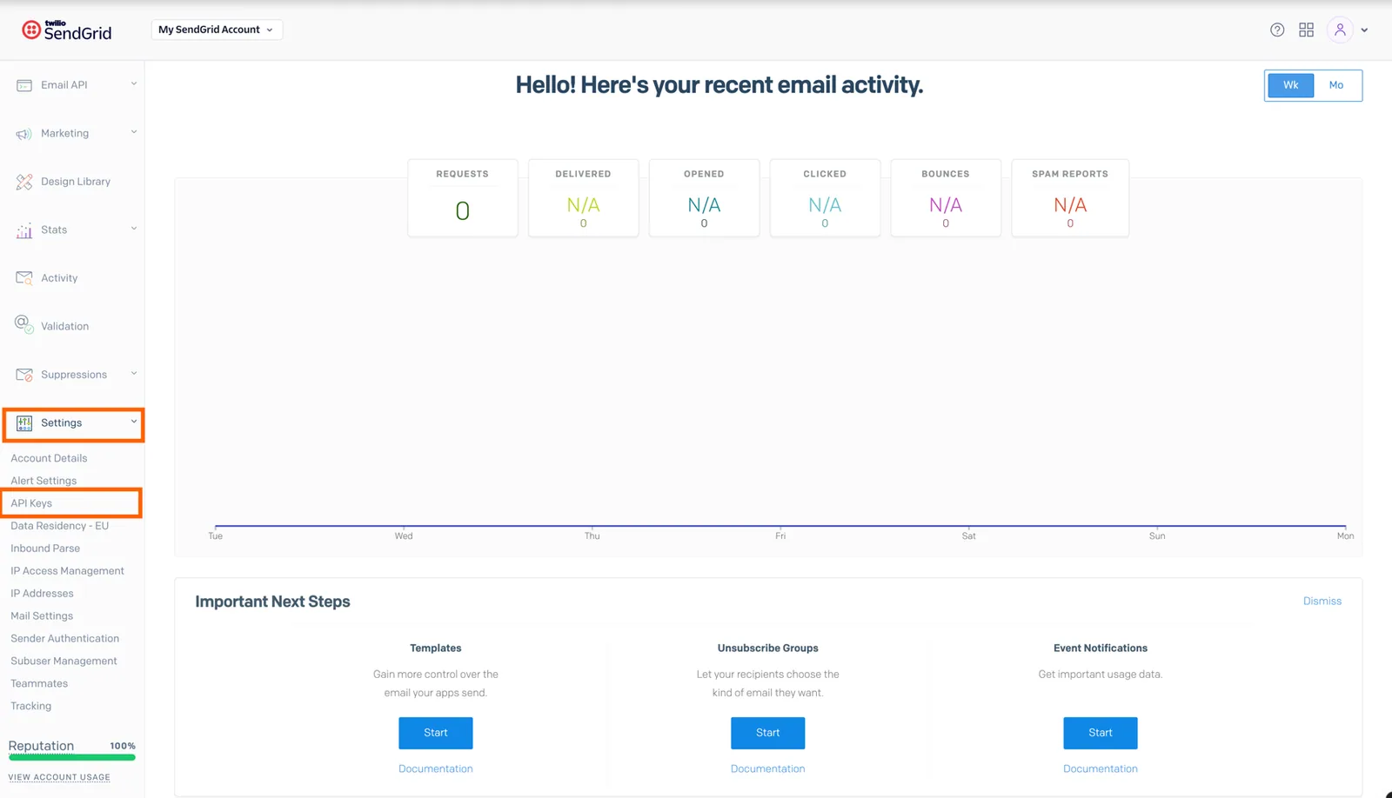Go to Alert Settings
Viewport: 1392px width, 798px height.
[x=43, y=481]
